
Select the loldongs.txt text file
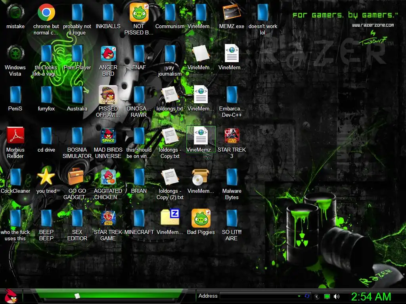[x=170, y=95]
